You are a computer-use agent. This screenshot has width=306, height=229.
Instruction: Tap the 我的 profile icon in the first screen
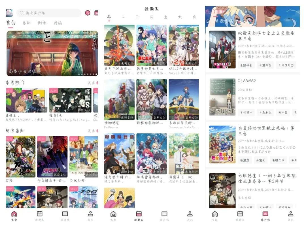(90, 214)
